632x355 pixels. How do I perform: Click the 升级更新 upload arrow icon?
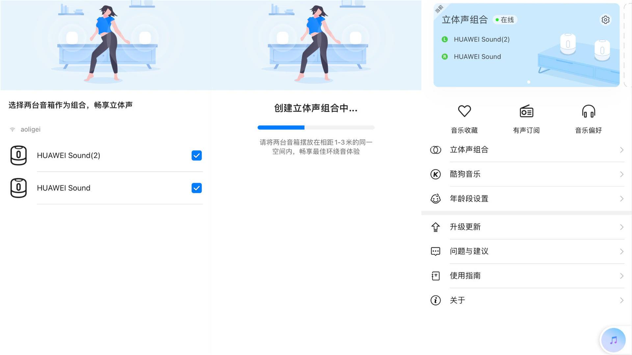click(435, 227)
